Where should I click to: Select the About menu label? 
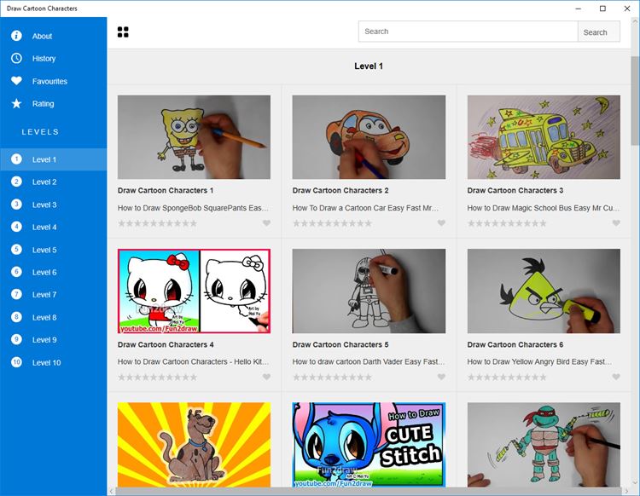(42, 37)
